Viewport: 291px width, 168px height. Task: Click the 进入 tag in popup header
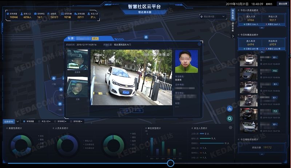95,39
